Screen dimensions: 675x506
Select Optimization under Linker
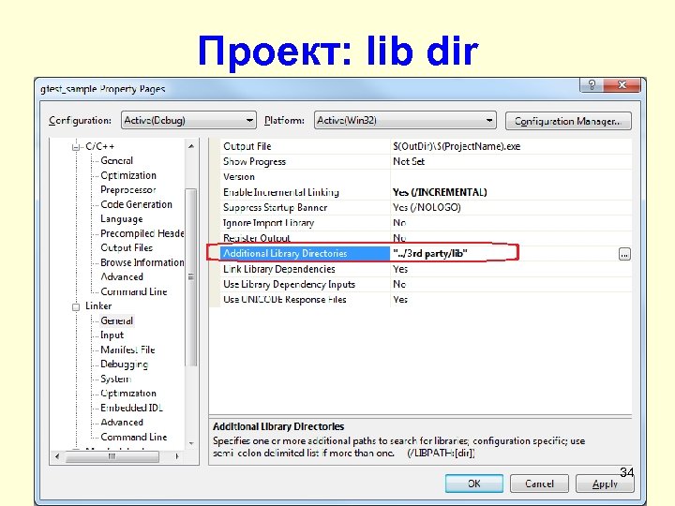[128, 394]
